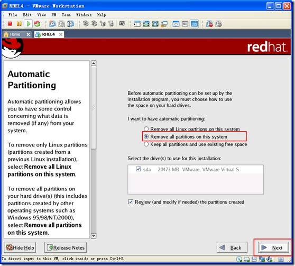Open the VM menu

coord(54,15)
